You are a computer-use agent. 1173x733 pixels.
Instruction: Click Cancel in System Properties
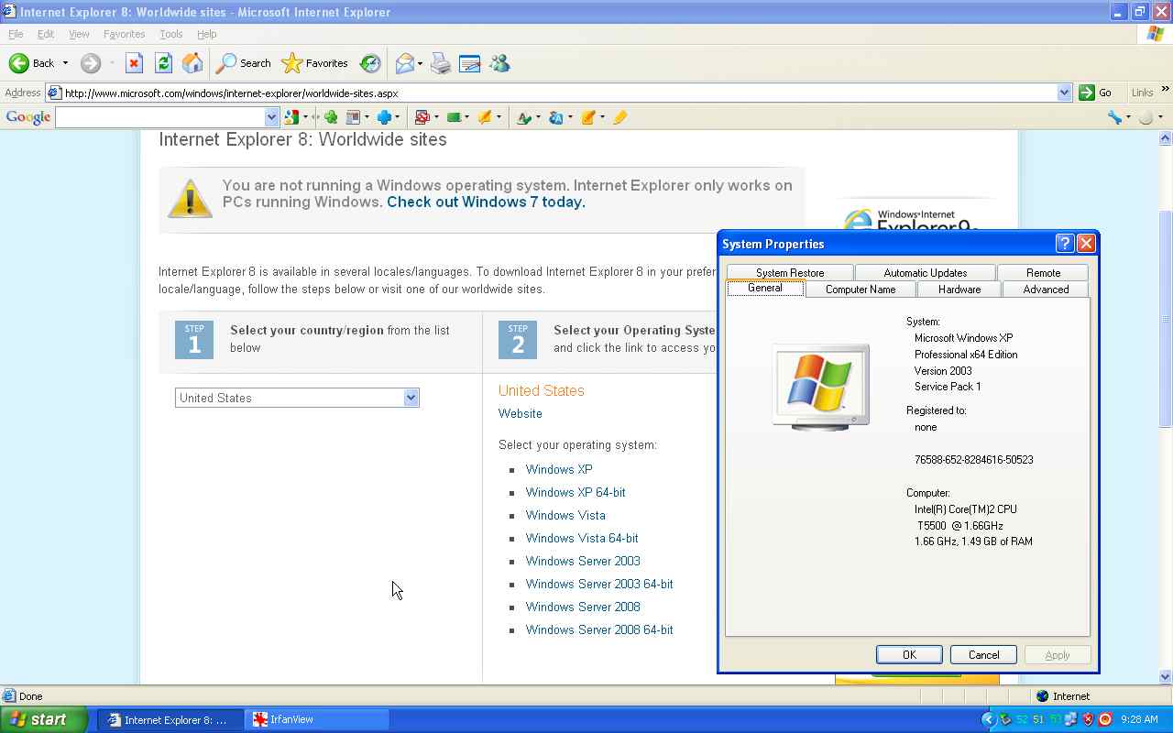[983, 654]
